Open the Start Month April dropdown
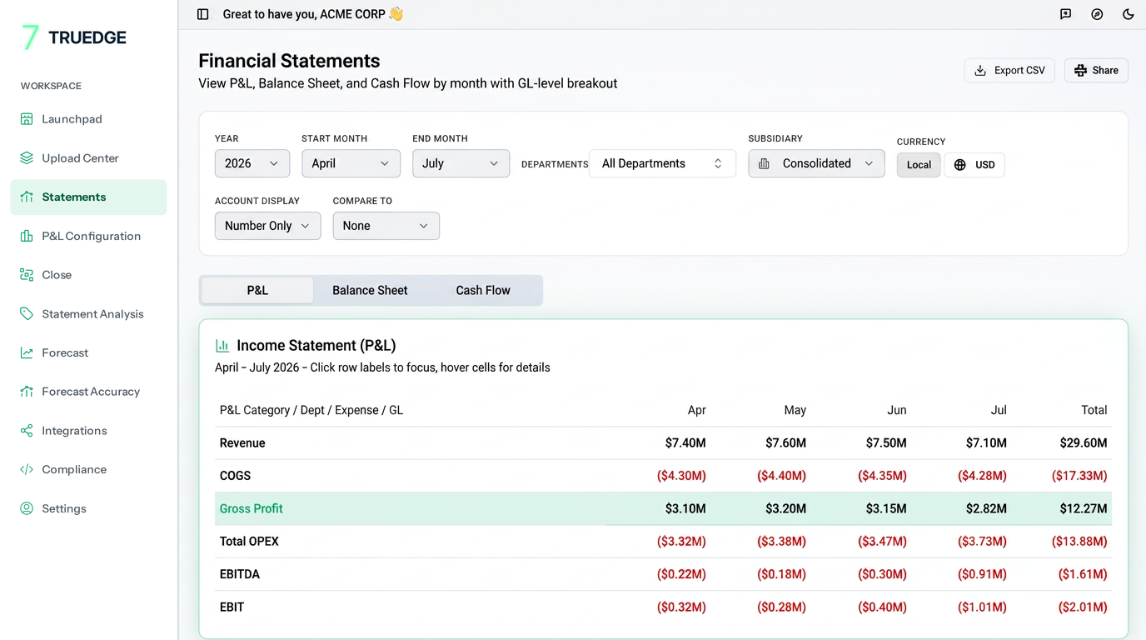Screen dimensions: 1146x640 [351, 163]
